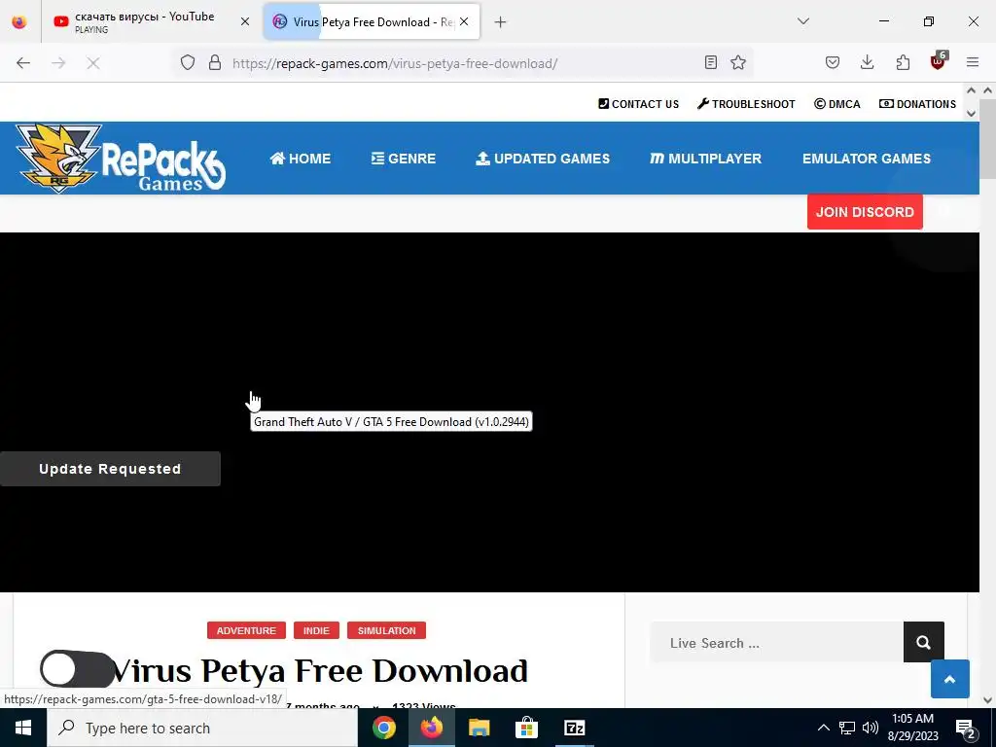The width and height of the screenshot is (996, 747).
Task: Click the Update Requested button
Action: click(110, 469)
